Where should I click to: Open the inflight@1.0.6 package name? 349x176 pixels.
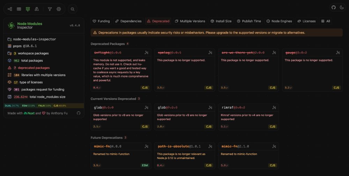click(x=107, y=53)
